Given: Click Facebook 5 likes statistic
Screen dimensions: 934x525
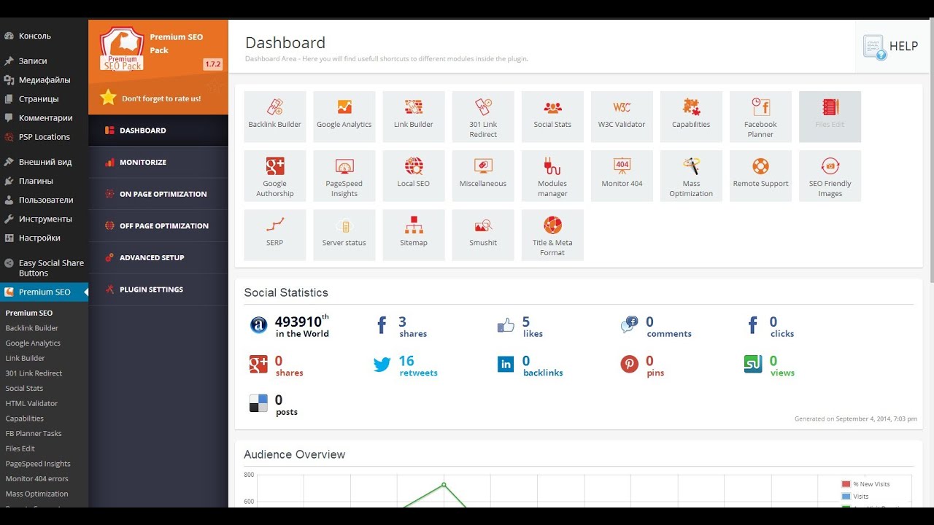Looking at the screenshot, I should click(x=520, y=327).
